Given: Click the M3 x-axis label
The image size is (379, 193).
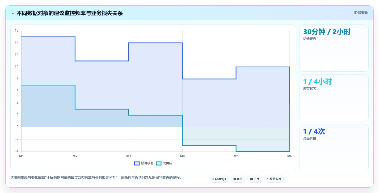Looking at the screenshot, I should pyautogui.click(x=129, y=156).
